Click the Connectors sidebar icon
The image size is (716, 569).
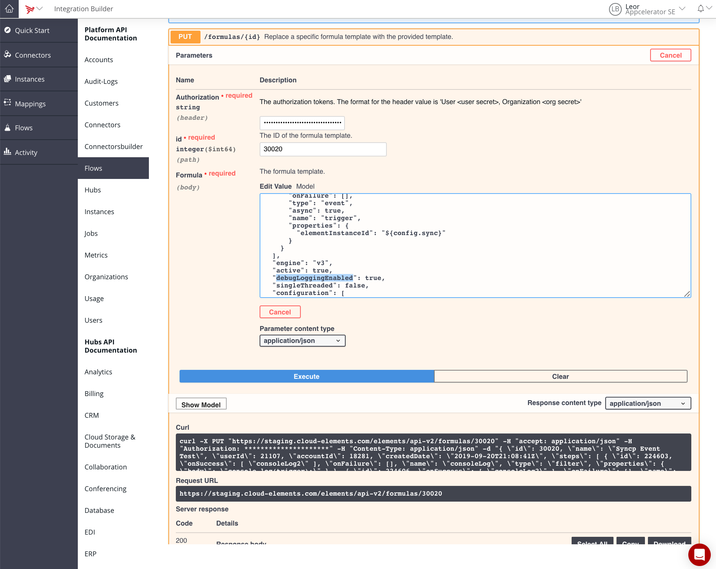click(x=7, y=55)
